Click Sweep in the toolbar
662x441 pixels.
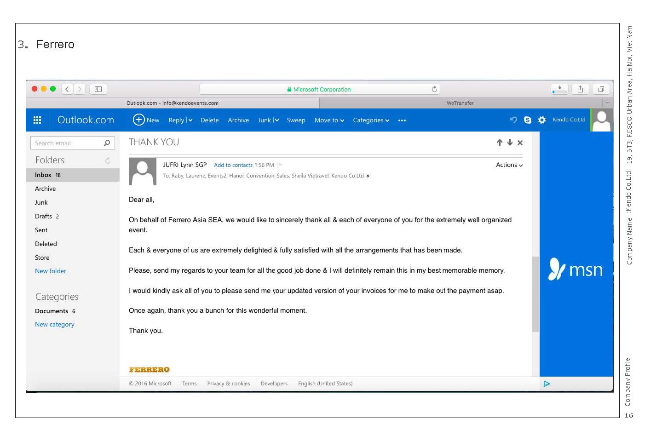tap(296, 120)
